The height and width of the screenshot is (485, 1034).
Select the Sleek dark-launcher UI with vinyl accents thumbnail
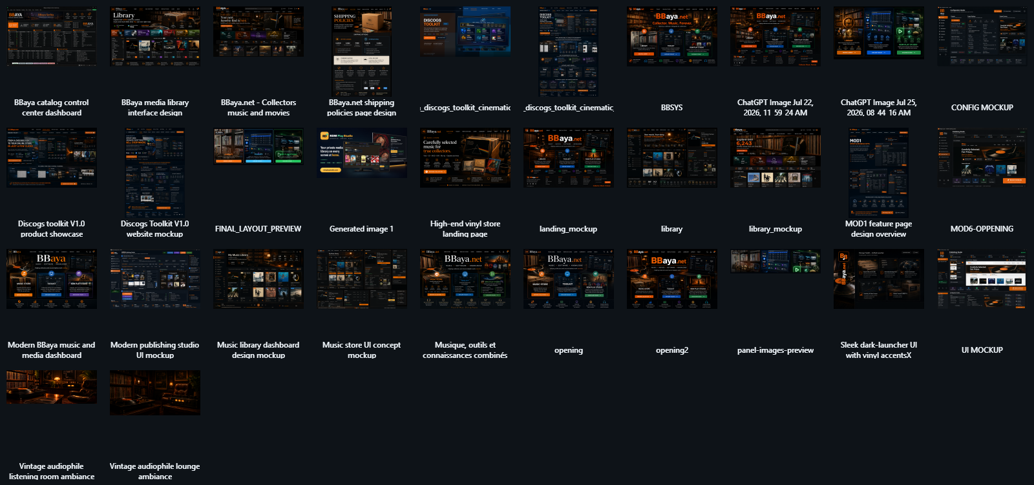[x=879, y=279]
